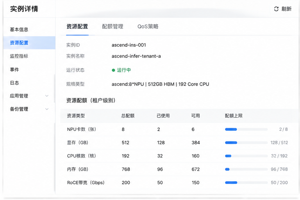Open 应用管理 sidebar menu label
The height and width of the screenshot is (200, 300).
pyautogui.click(x=19, y=96)
